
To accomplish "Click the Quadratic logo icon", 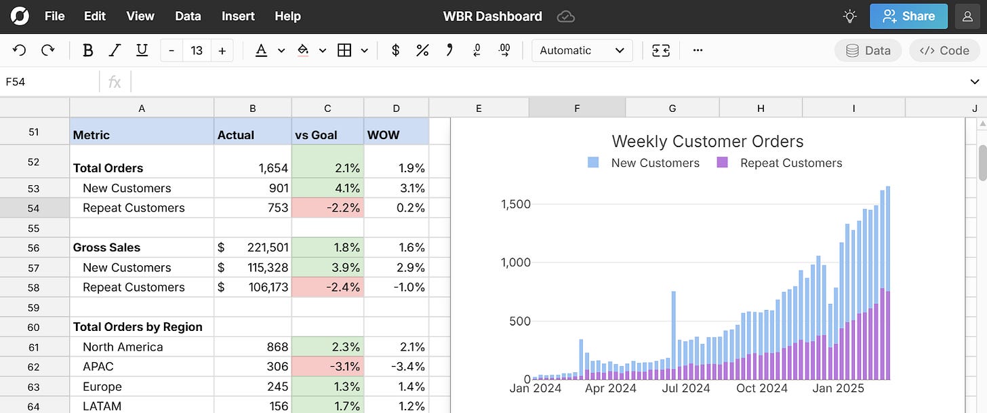I will [20, 16].
